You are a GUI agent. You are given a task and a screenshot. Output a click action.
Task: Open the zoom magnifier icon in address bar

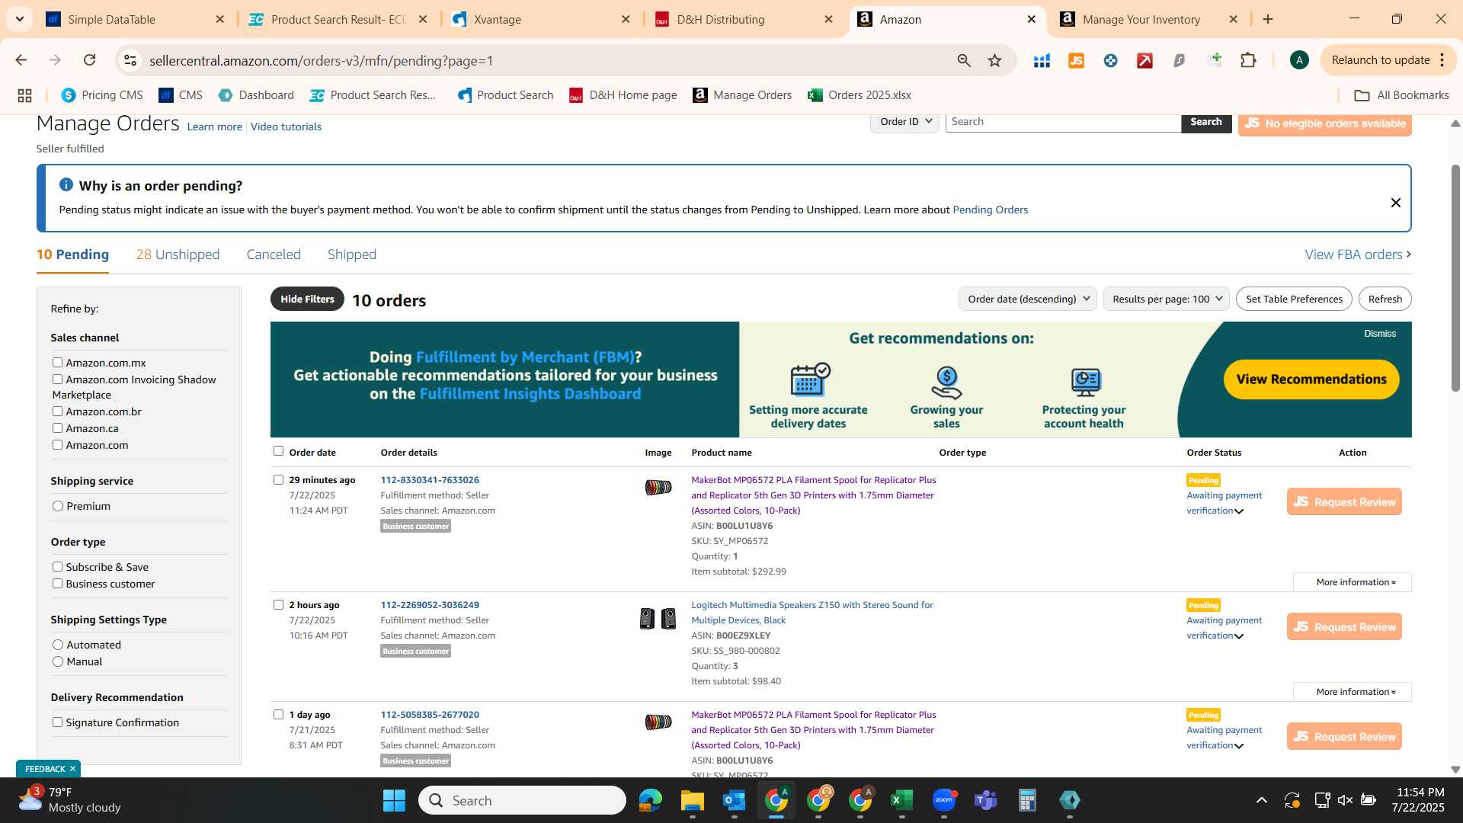click(964, 60)
